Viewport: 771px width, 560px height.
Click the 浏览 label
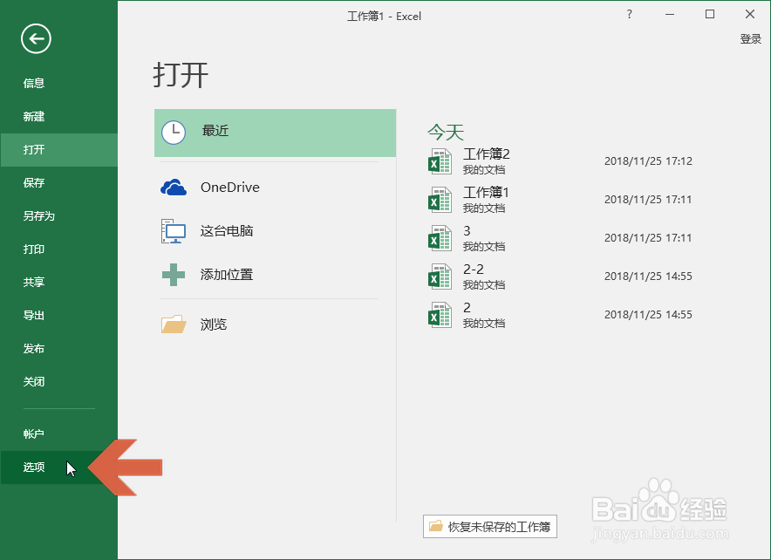214,324
